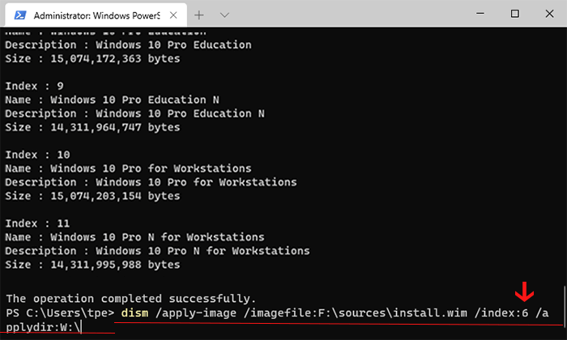Close the Administrator: Windows PowerShell tab

click(x=173, y=15)
